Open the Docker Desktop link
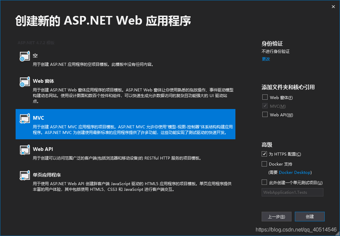 295,173
